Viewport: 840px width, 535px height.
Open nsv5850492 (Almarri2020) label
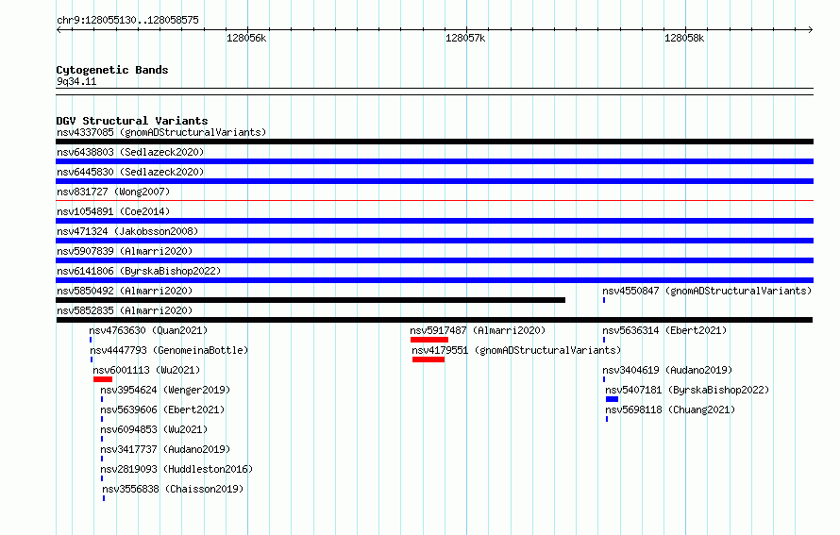125,291
